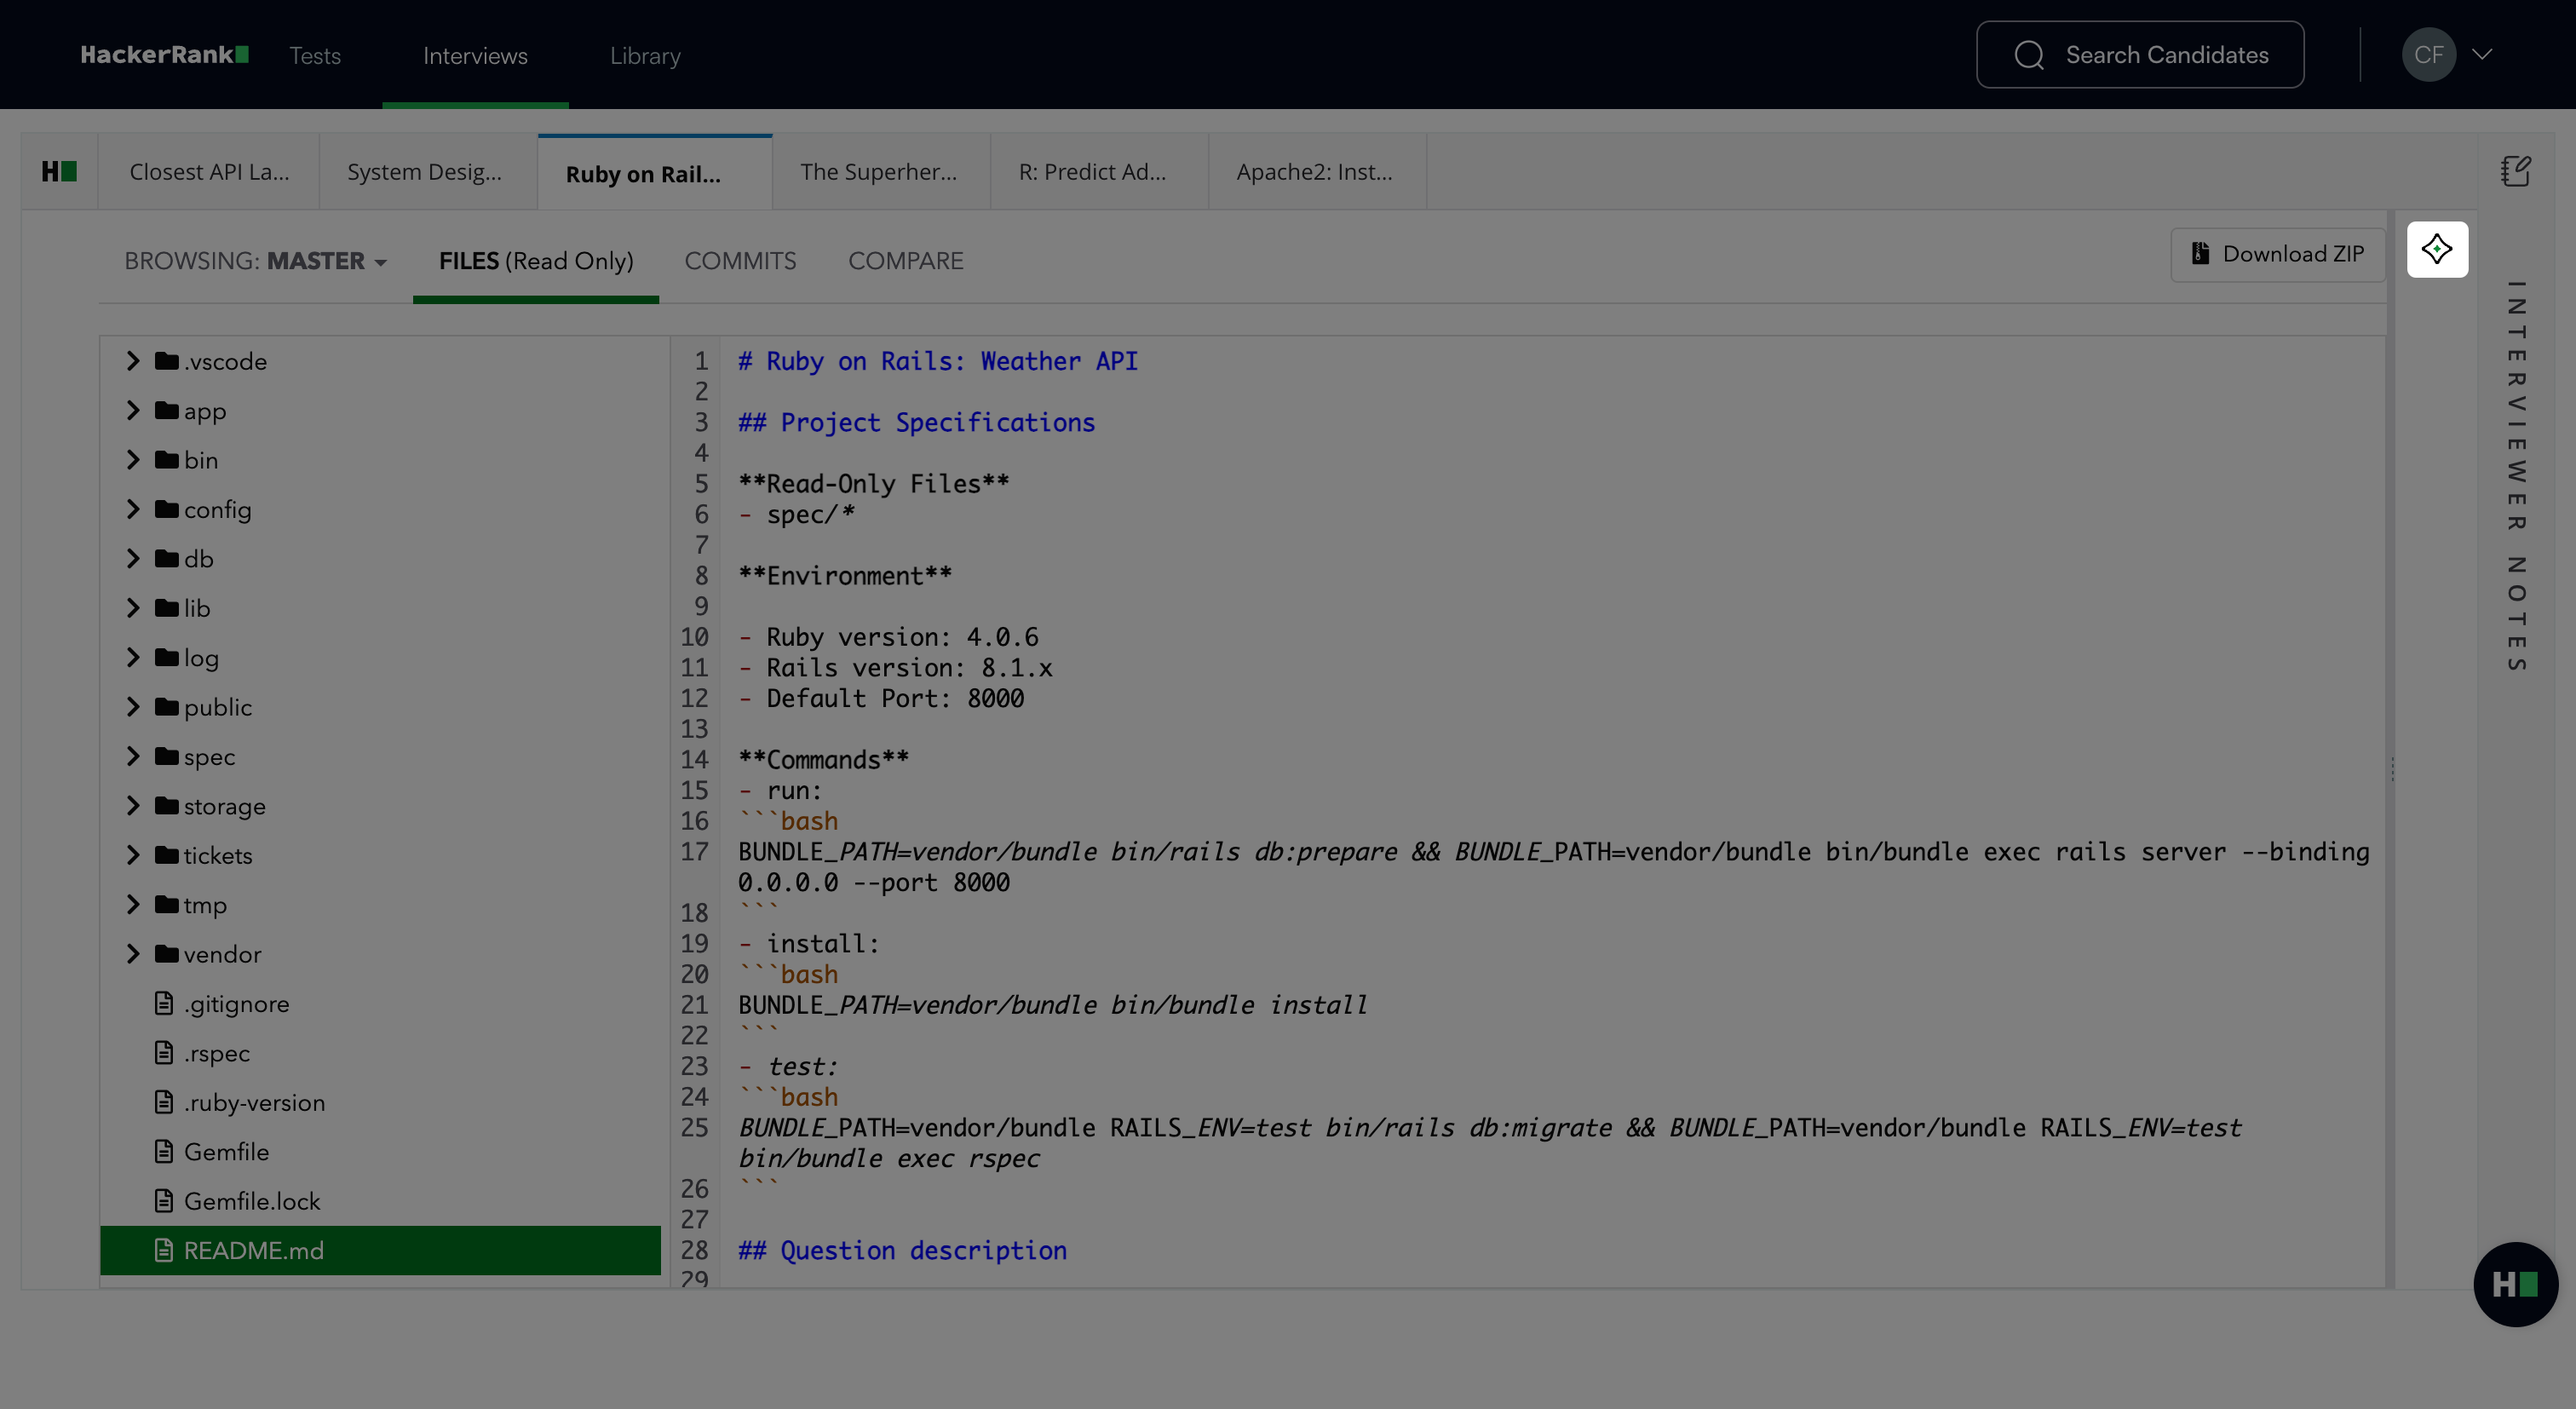Viewport: 2576px width, 1409px height.
Task: Switch to the COMPARE tab
Action: click(x=906, y=261)
